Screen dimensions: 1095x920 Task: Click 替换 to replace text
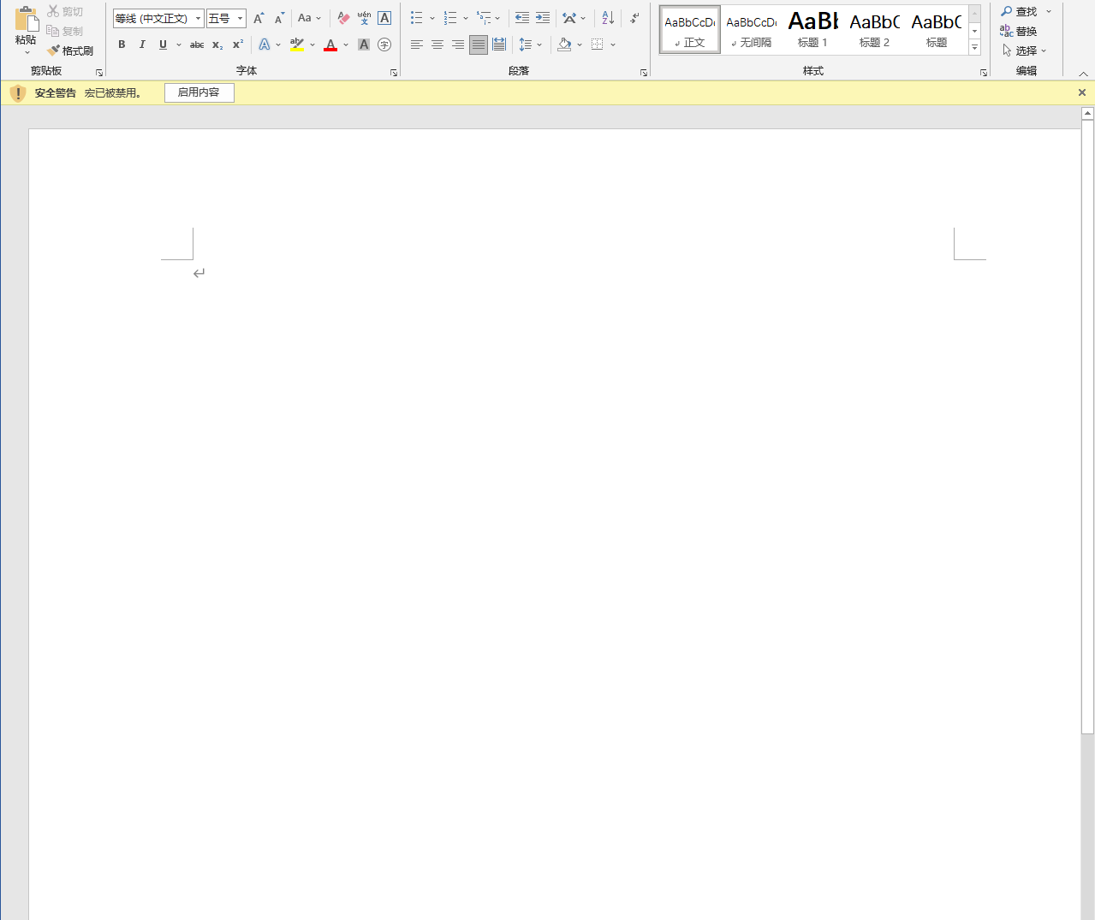coord(1019,31)
